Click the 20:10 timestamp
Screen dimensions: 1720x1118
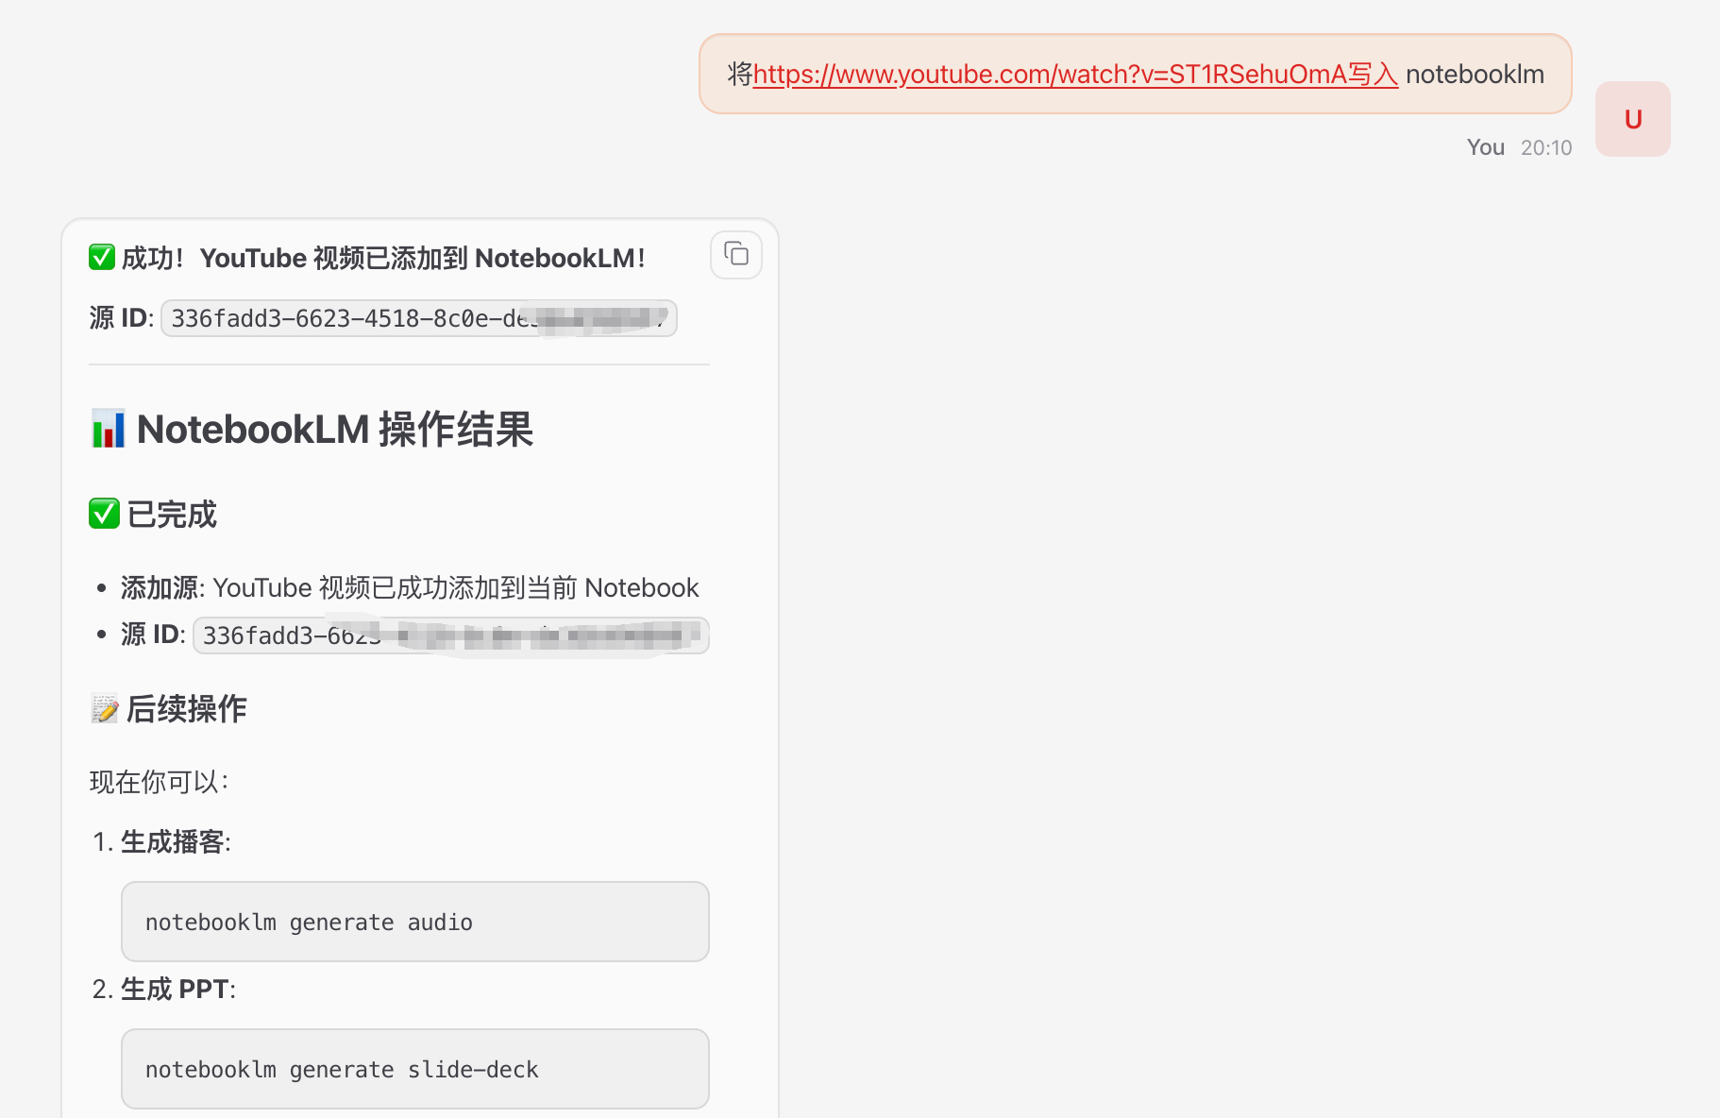[1546, 146]
